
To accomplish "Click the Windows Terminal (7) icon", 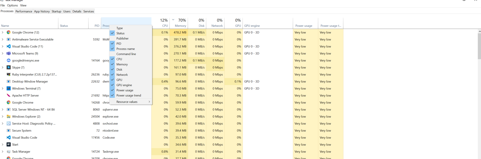I will click(9, 88).
